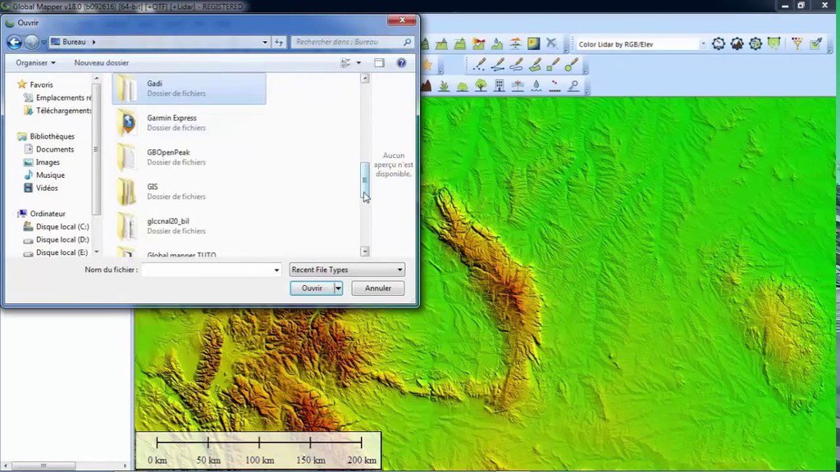Open the lidar display options gear icon

point(718,43)
